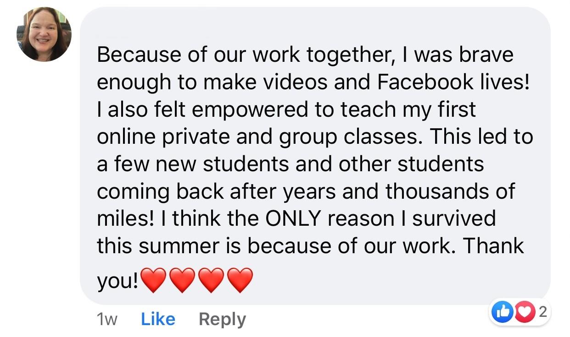570x337 pixels.
Task: Reply to this comment
Action: coord(222,319)
